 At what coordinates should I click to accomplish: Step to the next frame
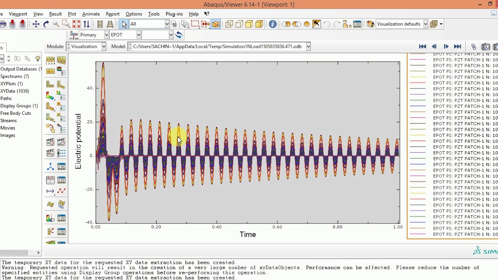point(446,47)
